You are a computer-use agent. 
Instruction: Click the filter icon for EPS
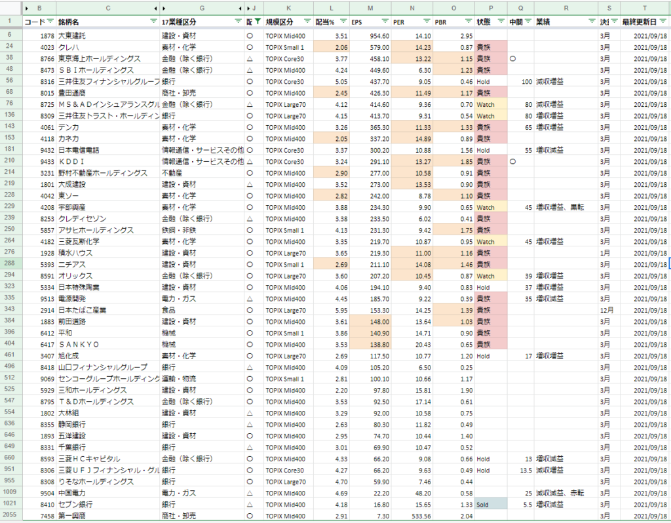385,22
